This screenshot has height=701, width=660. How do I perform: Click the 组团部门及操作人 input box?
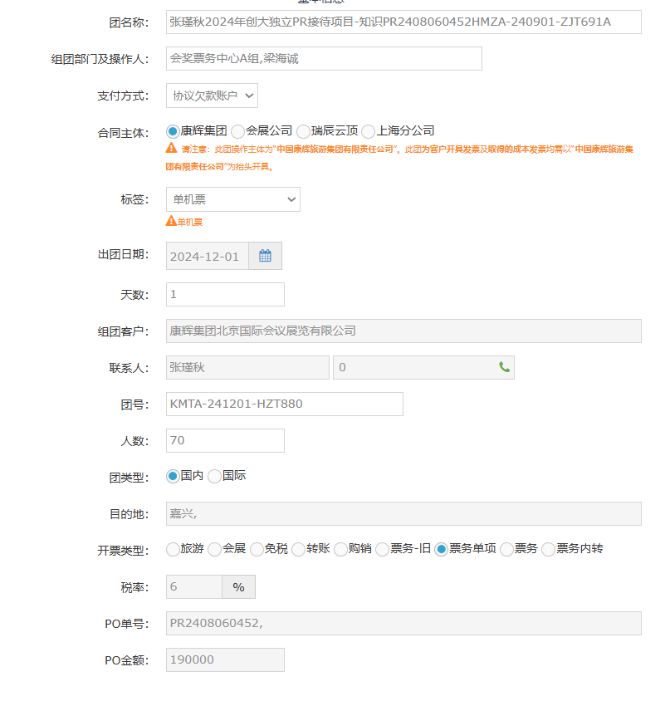(324, 59)
